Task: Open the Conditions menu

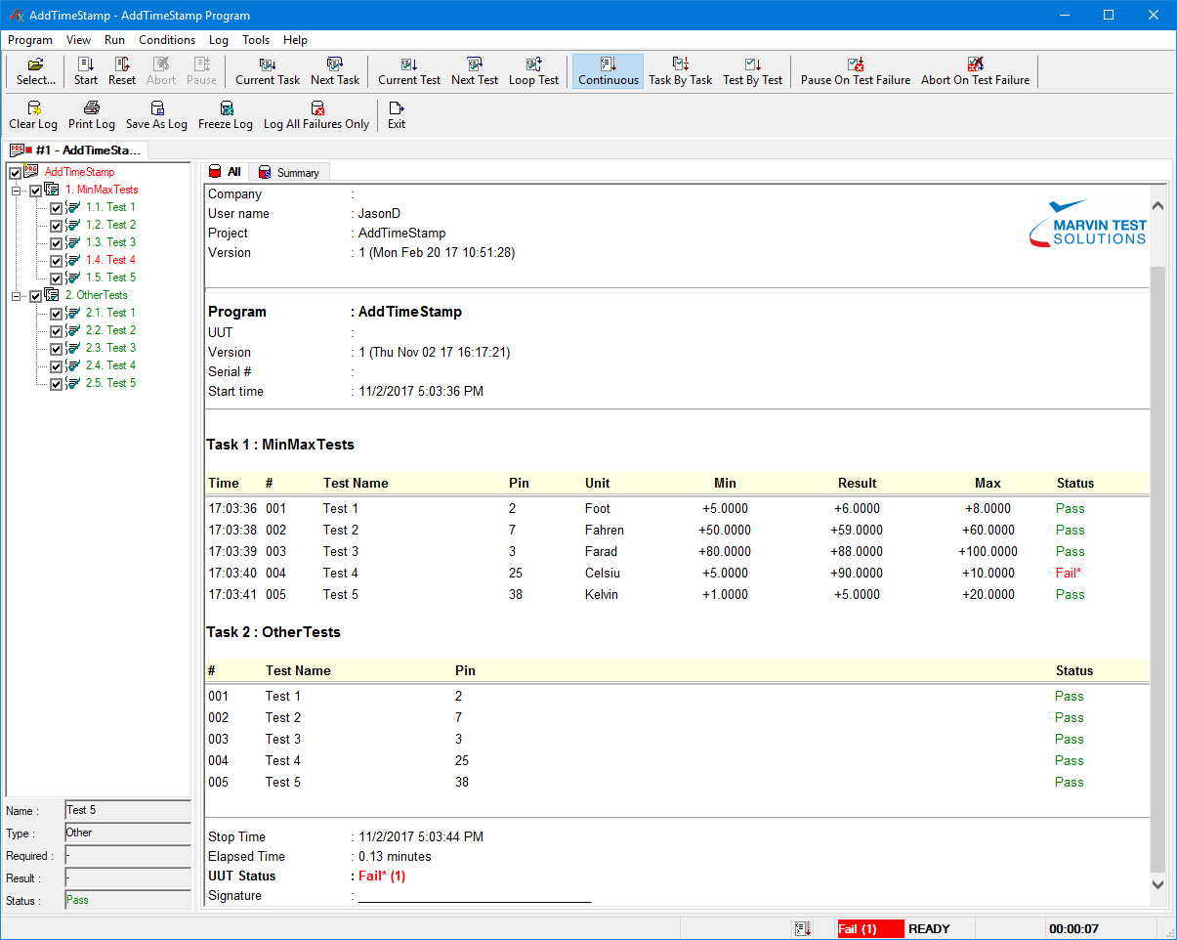Action: click(167, 40)
